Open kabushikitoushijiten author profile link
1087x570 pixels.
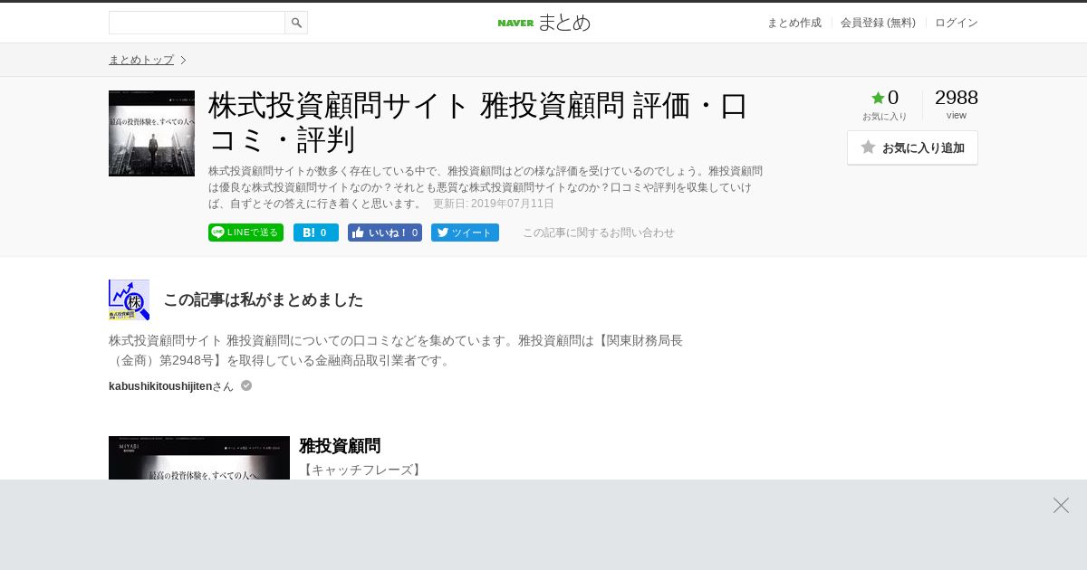(160, 386)
